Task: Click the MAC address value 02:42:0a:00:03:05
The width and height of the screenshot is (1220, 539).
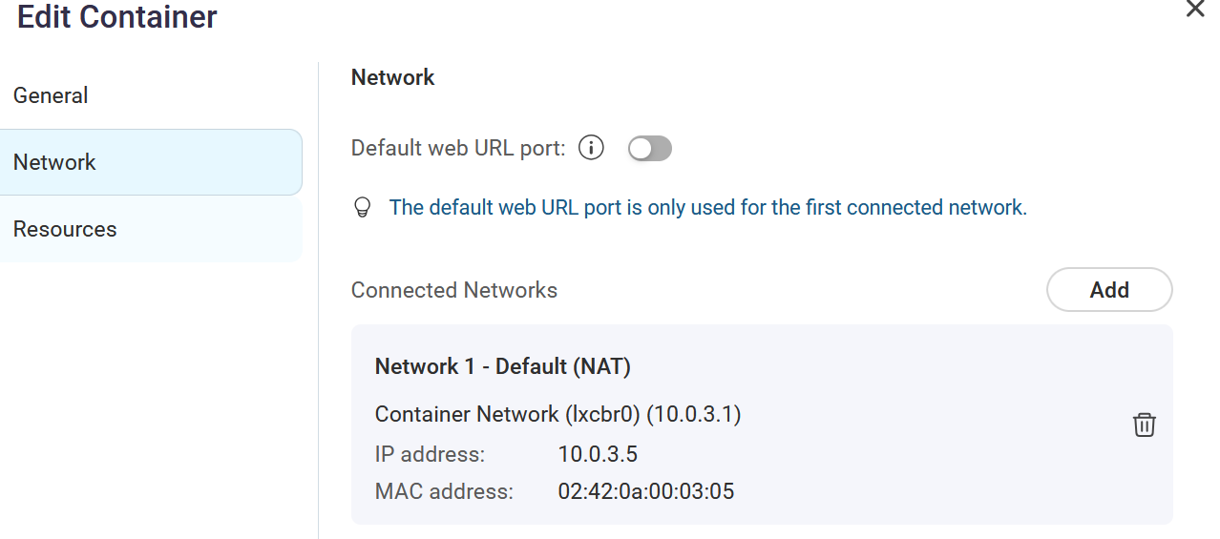Action: point(645,492)
